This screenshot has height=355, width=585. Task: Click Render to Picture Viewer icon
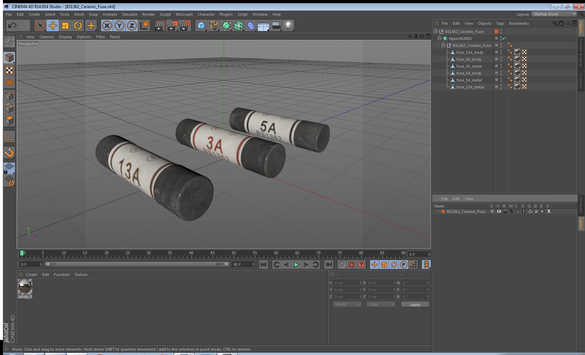(172, 25)
